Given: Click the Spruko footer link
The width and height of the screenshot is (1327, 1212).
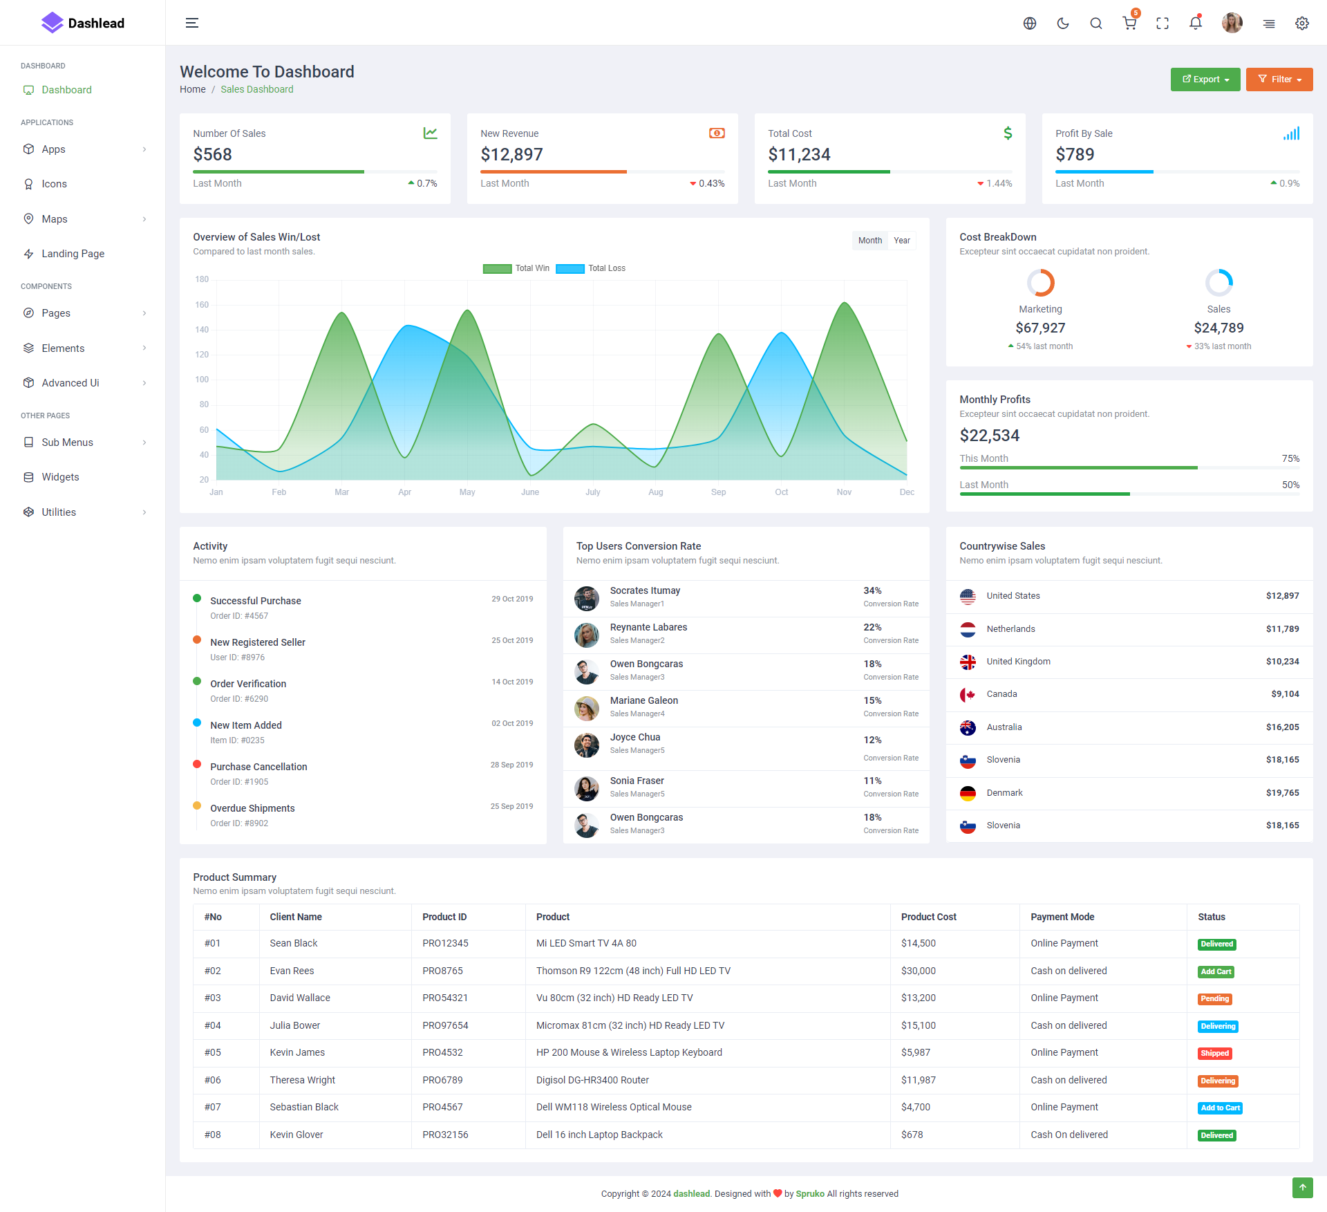Looking at the screenshot, I should 810,1193.
